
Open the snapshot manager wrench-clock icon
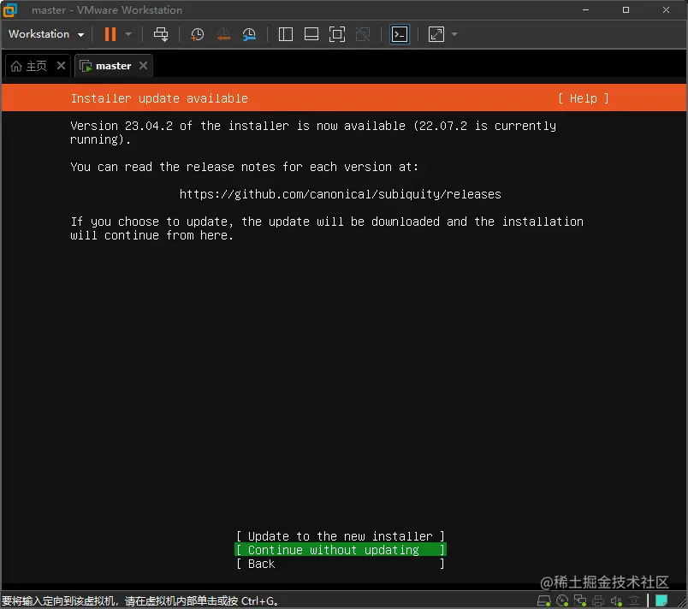[249, 34]
